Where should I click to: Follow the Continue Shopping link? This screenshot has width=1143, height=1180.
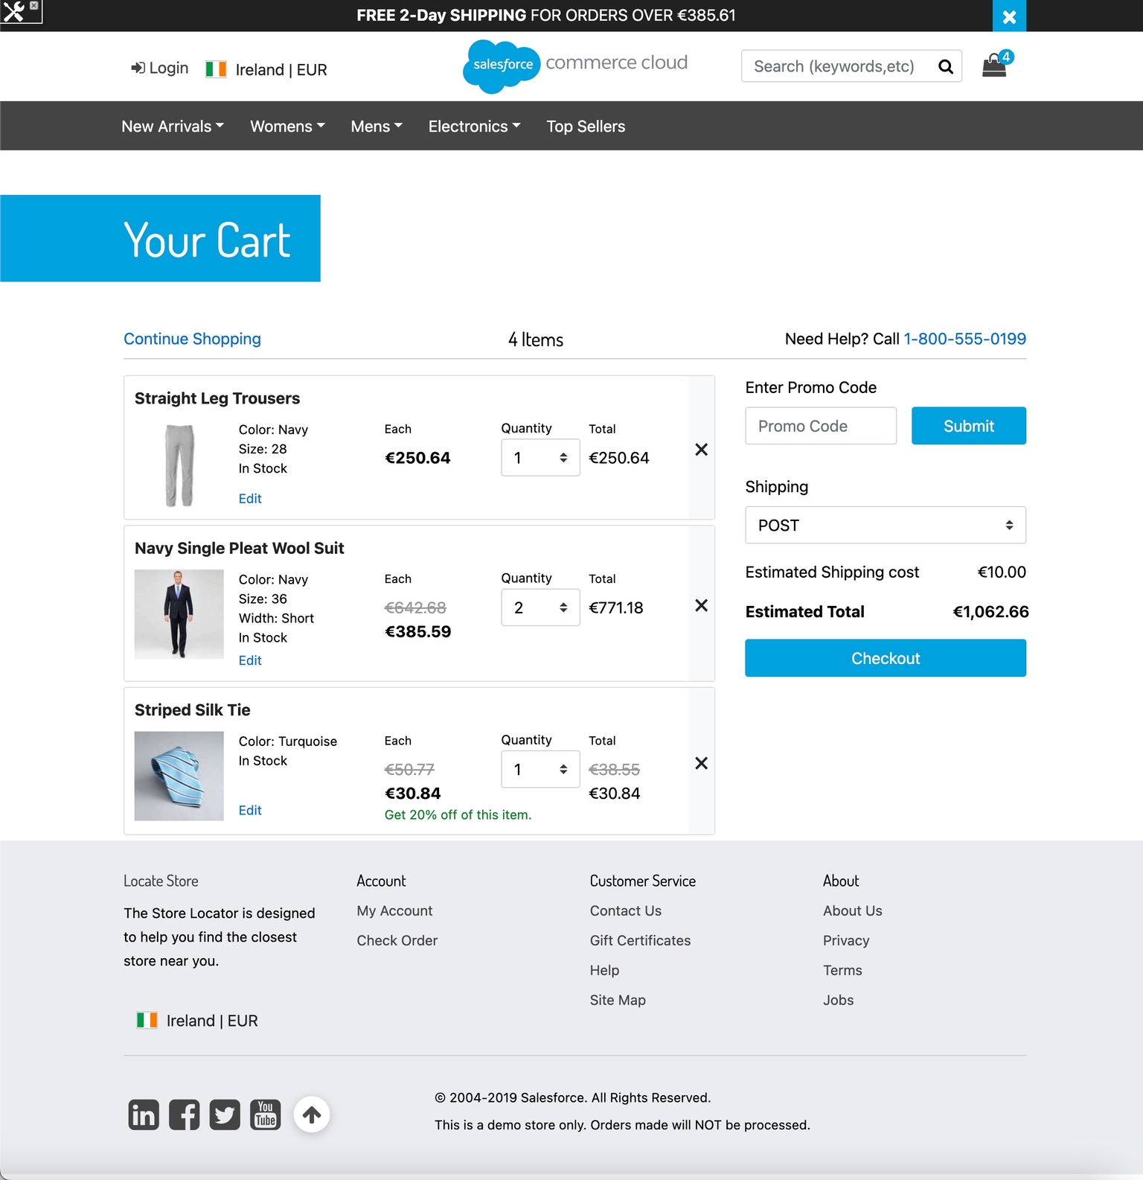click(192, 339)
